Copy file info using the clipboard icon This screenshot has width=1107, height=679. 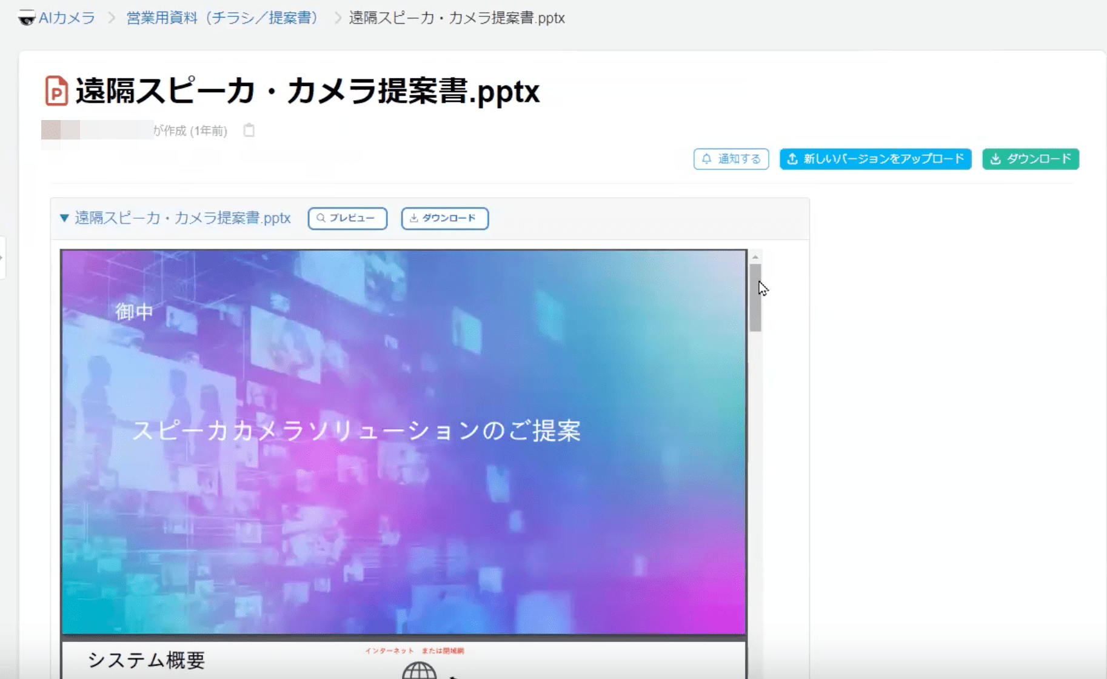[249, 130]
